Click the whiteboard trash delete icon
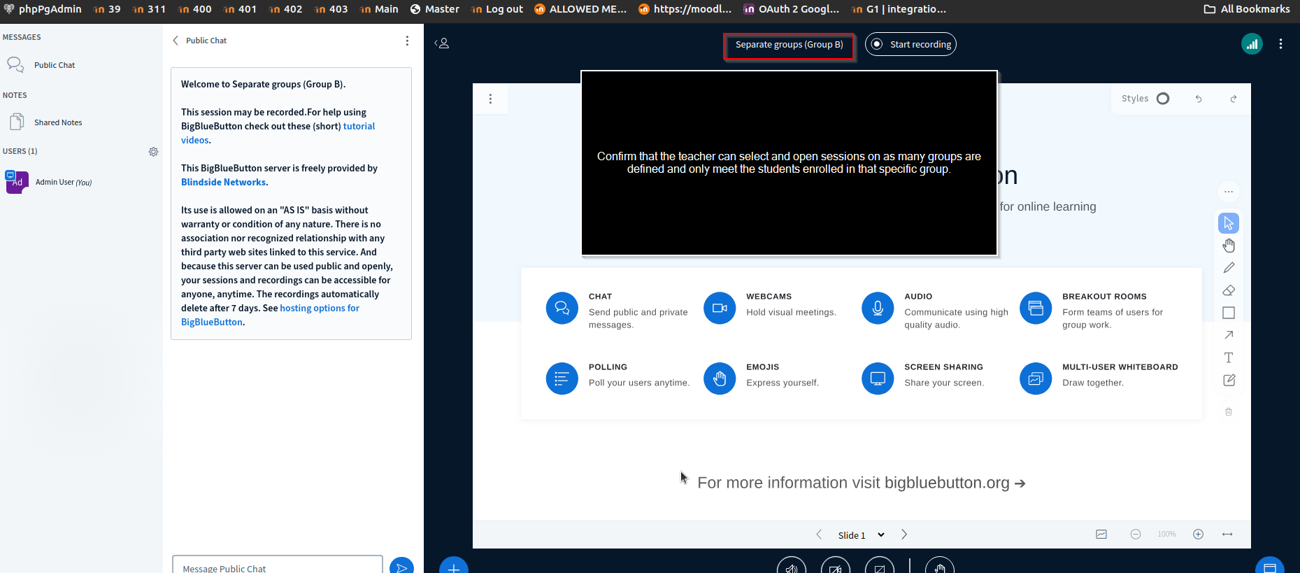The image size is (1300, 573). pyautogui.click(x=1229, y=412)
